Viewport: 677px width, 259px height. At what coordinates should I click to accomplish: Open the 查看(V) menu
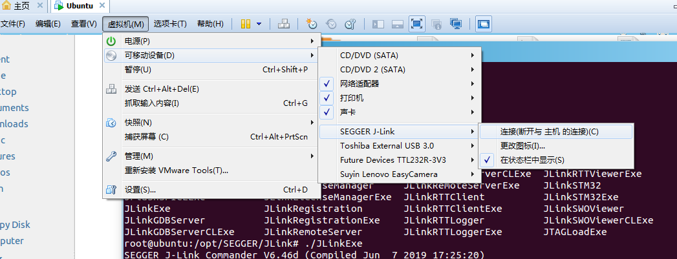click(x=84, y=24)
